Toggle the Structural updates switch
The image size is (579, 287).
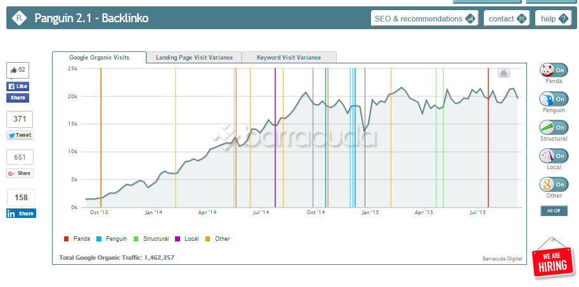pyautogui.click(x=554, y=127)
